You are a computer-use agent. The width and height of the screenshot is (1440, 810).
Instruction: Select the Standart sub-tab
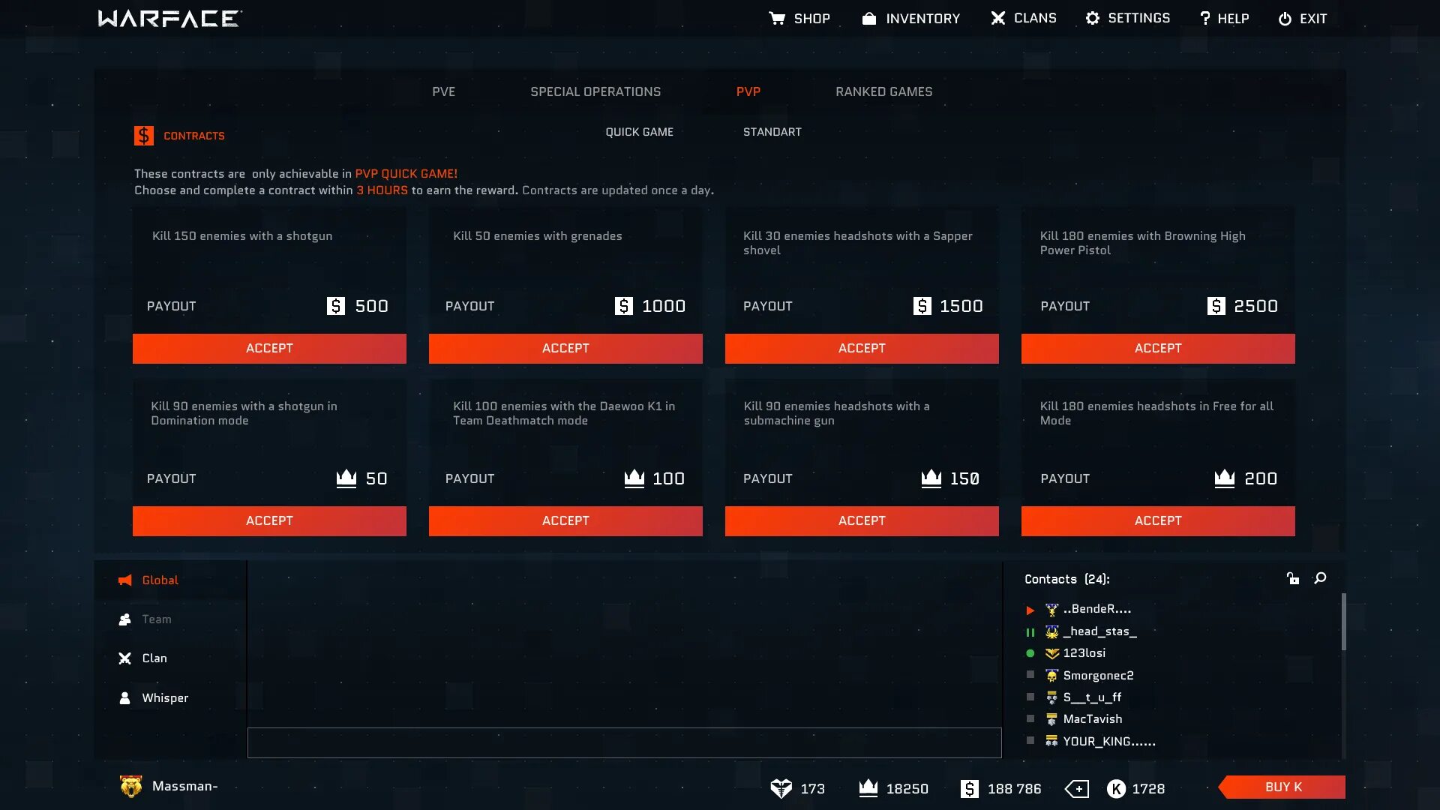point(772,132)
